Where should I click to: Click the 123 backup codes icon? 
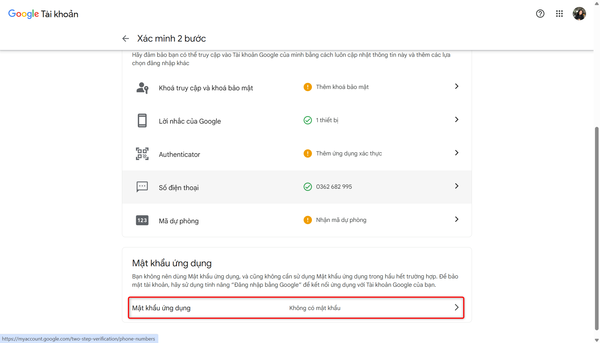142,220
